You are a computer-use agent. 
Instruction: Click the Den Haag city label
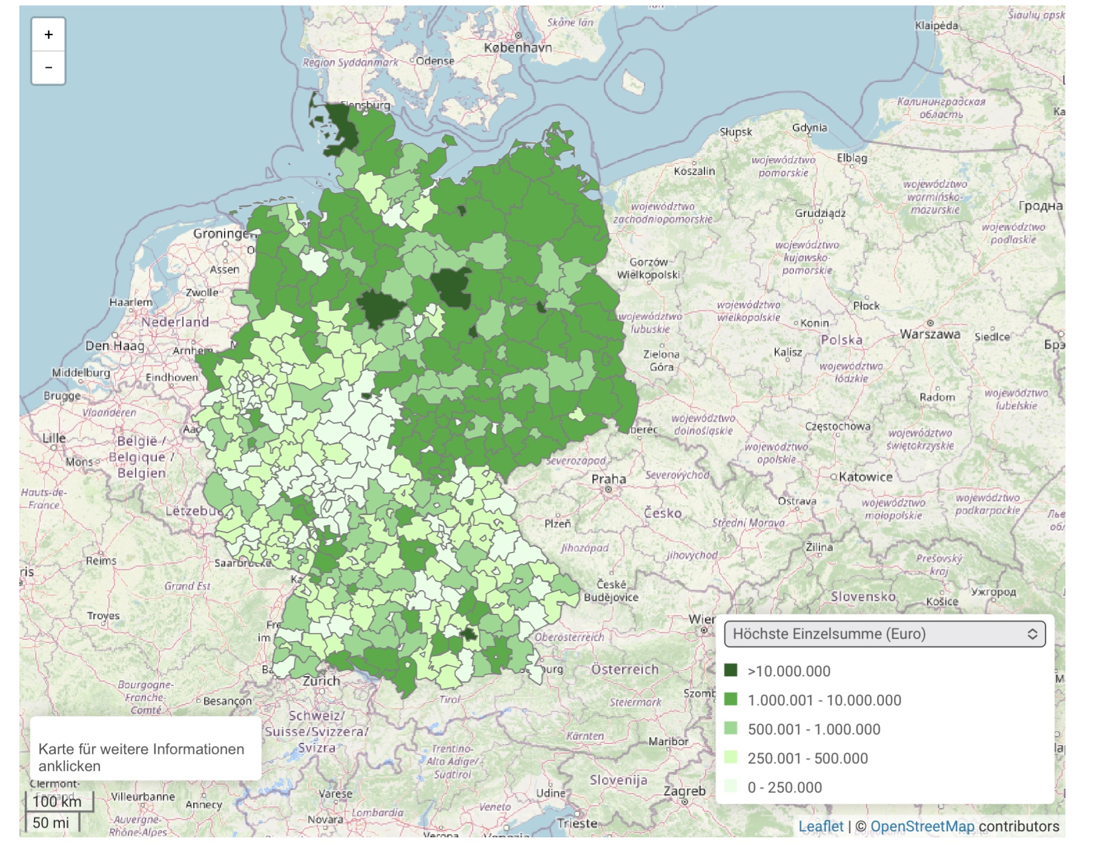[x=115, y=346]
